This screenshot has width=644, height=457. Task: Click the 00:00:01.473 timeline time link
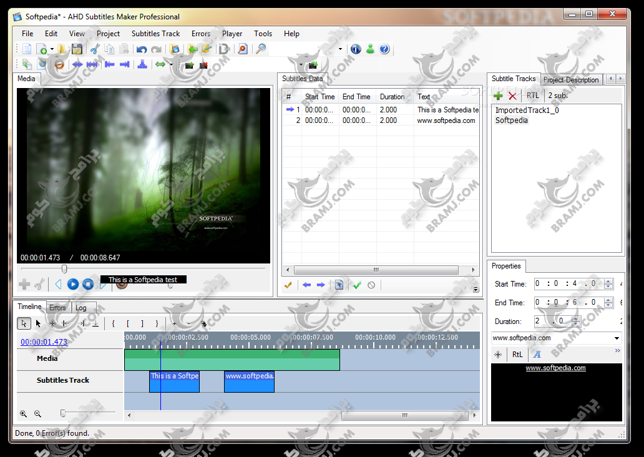[44, 342]
